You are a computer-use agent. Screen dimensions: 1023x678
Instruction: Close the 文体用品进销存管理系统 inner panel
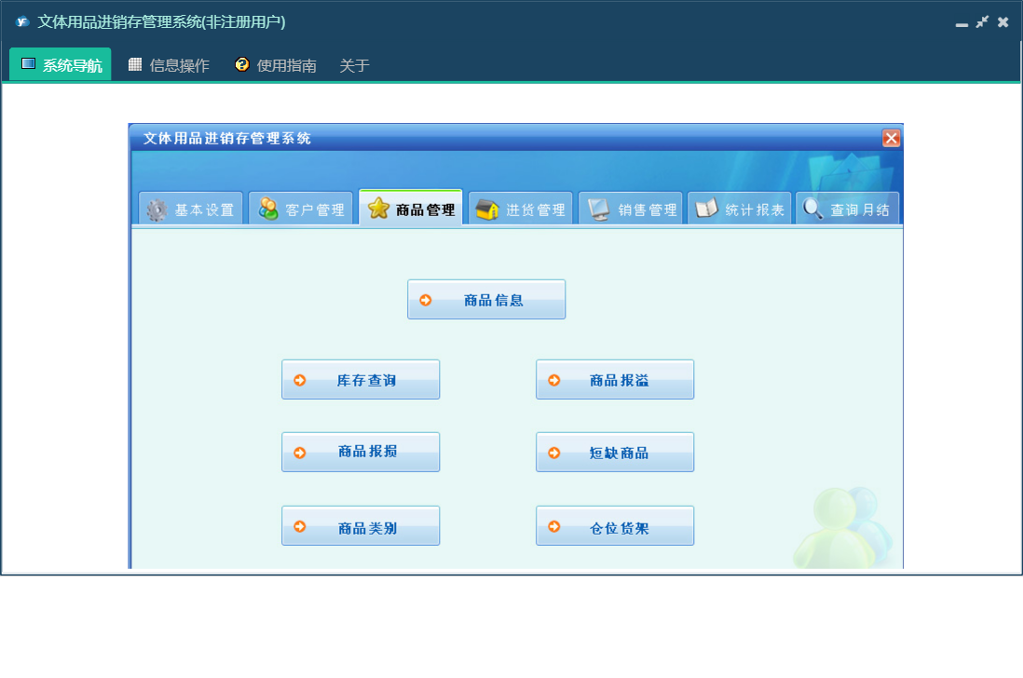coord(892,138)
